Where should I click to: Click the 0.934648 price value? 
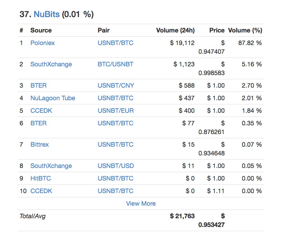211,153
